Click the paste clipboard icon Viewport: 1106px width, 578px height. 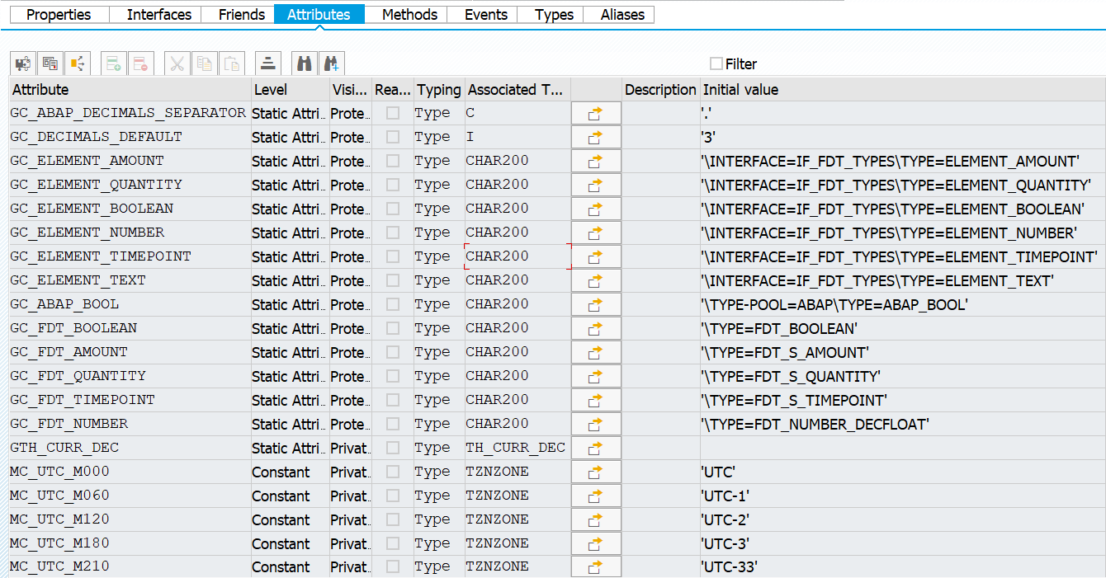coord(233,63)
